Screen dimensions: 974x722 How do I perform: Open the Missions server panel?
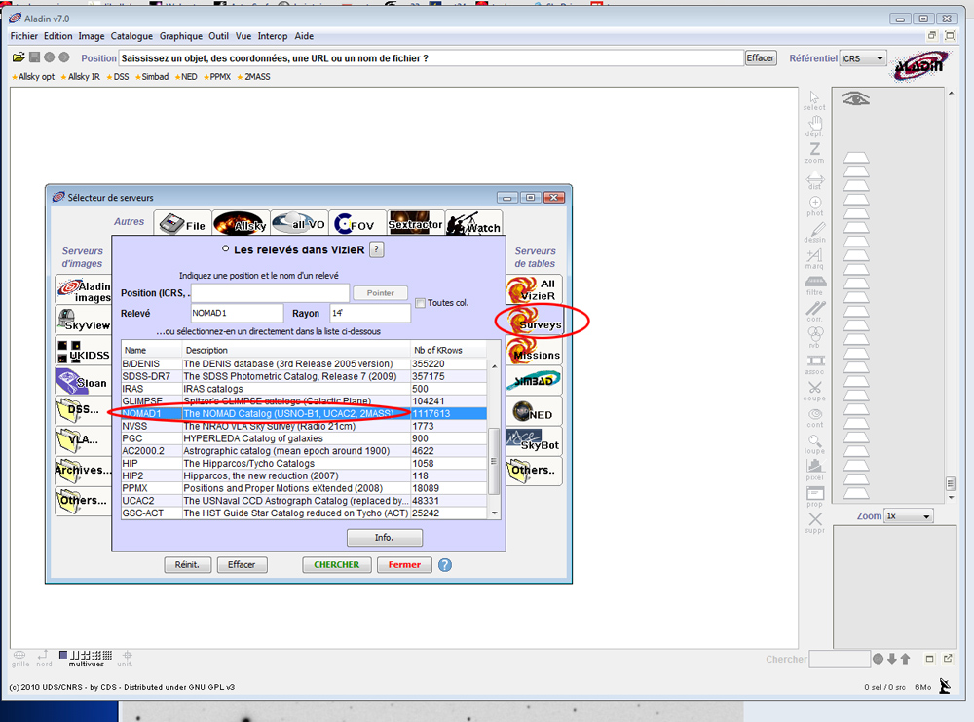[x=534, y=354]
